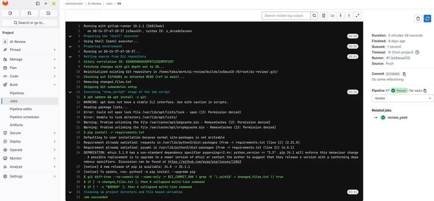Open the Artifacts page

30,125
